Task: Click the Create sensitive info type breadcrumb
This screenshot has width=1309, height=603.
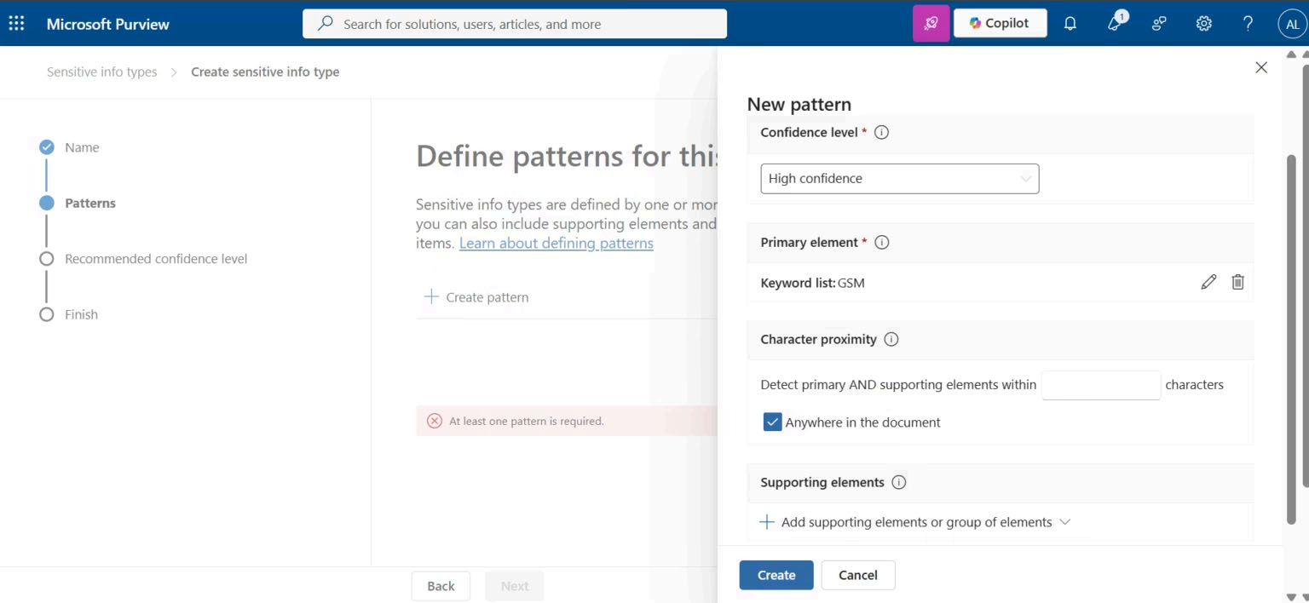Action: 265,72
